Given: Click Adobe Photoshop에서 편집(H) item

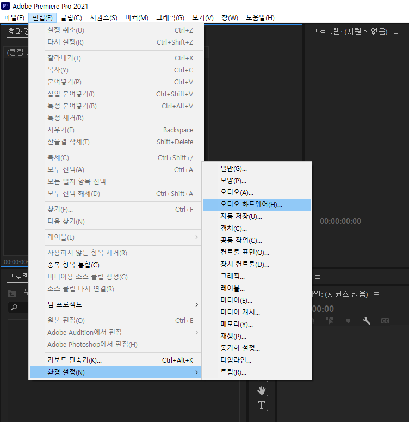Looking at the screenshot, I should click(x=115, y=345).
